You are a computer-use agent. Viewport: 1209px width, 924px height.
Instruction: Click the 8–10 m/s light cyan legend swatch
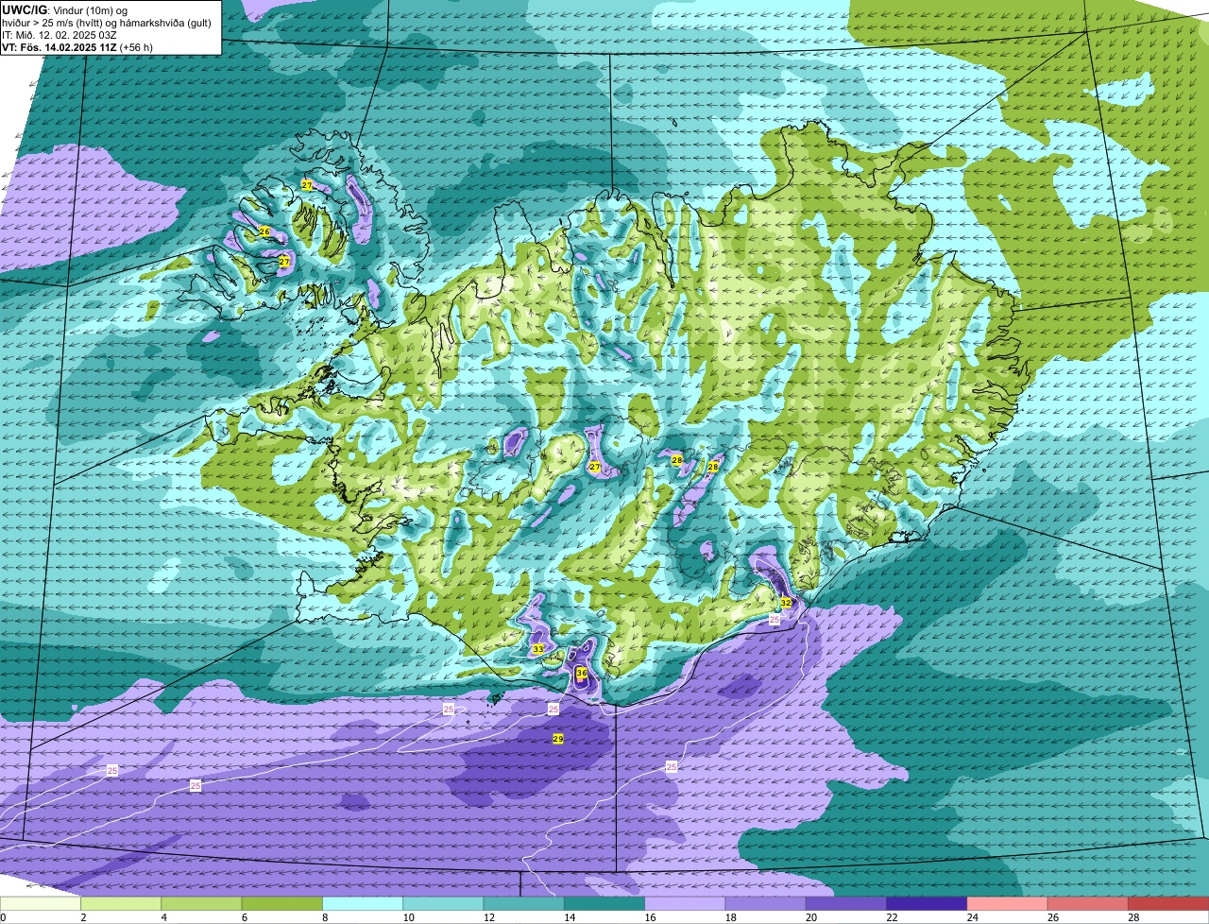[363, 904]
